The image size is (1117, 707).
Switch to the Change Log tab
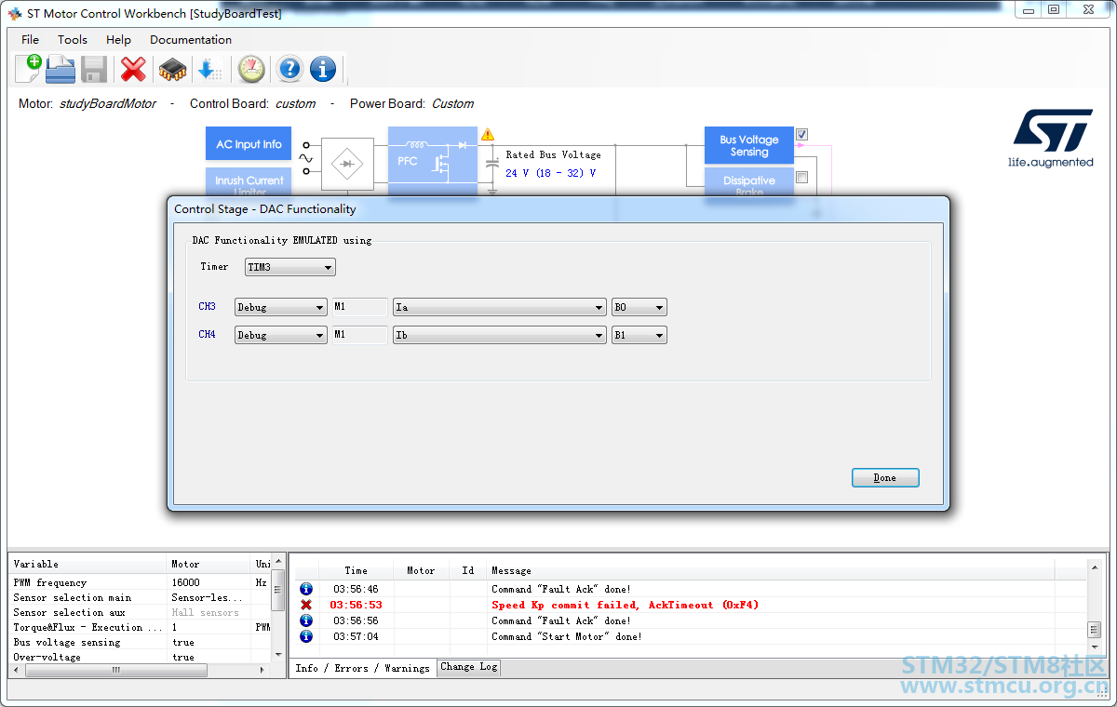[x=469, y=667]
